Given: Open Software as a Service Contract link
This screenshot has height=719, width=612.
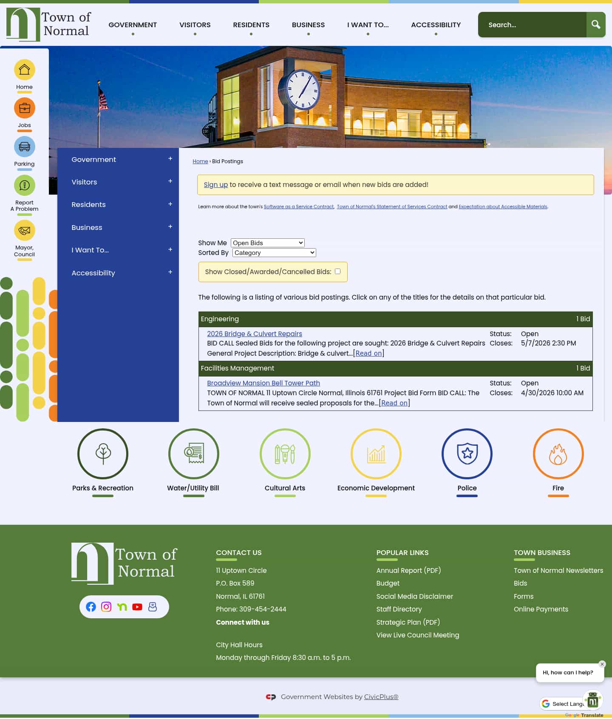Looking at the screenshot, I should point(299,207).
